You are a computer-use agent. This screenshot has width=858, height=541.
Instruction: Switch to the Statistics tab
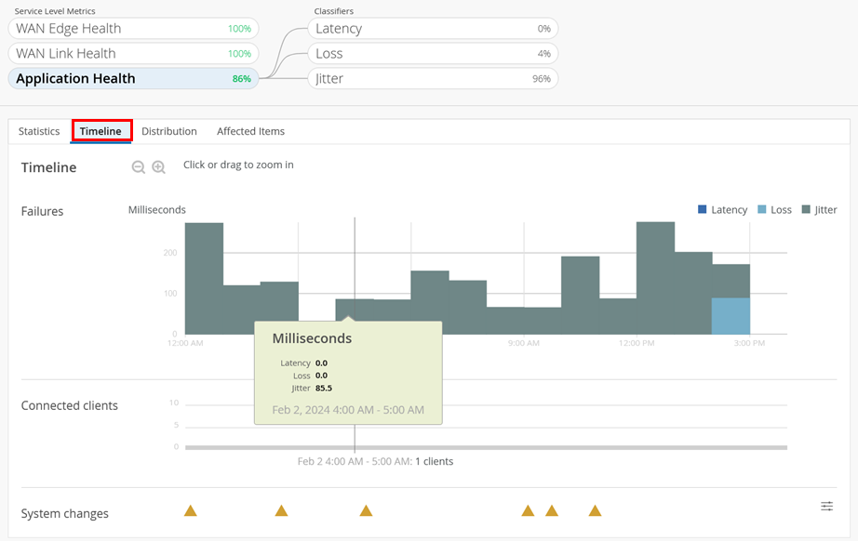[38, 131]
